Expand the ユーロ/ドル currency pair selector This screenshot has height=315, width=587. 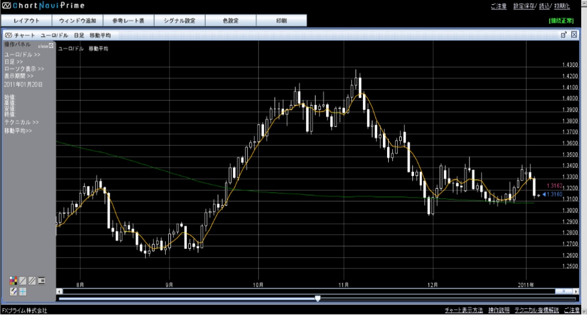point(22,55)
